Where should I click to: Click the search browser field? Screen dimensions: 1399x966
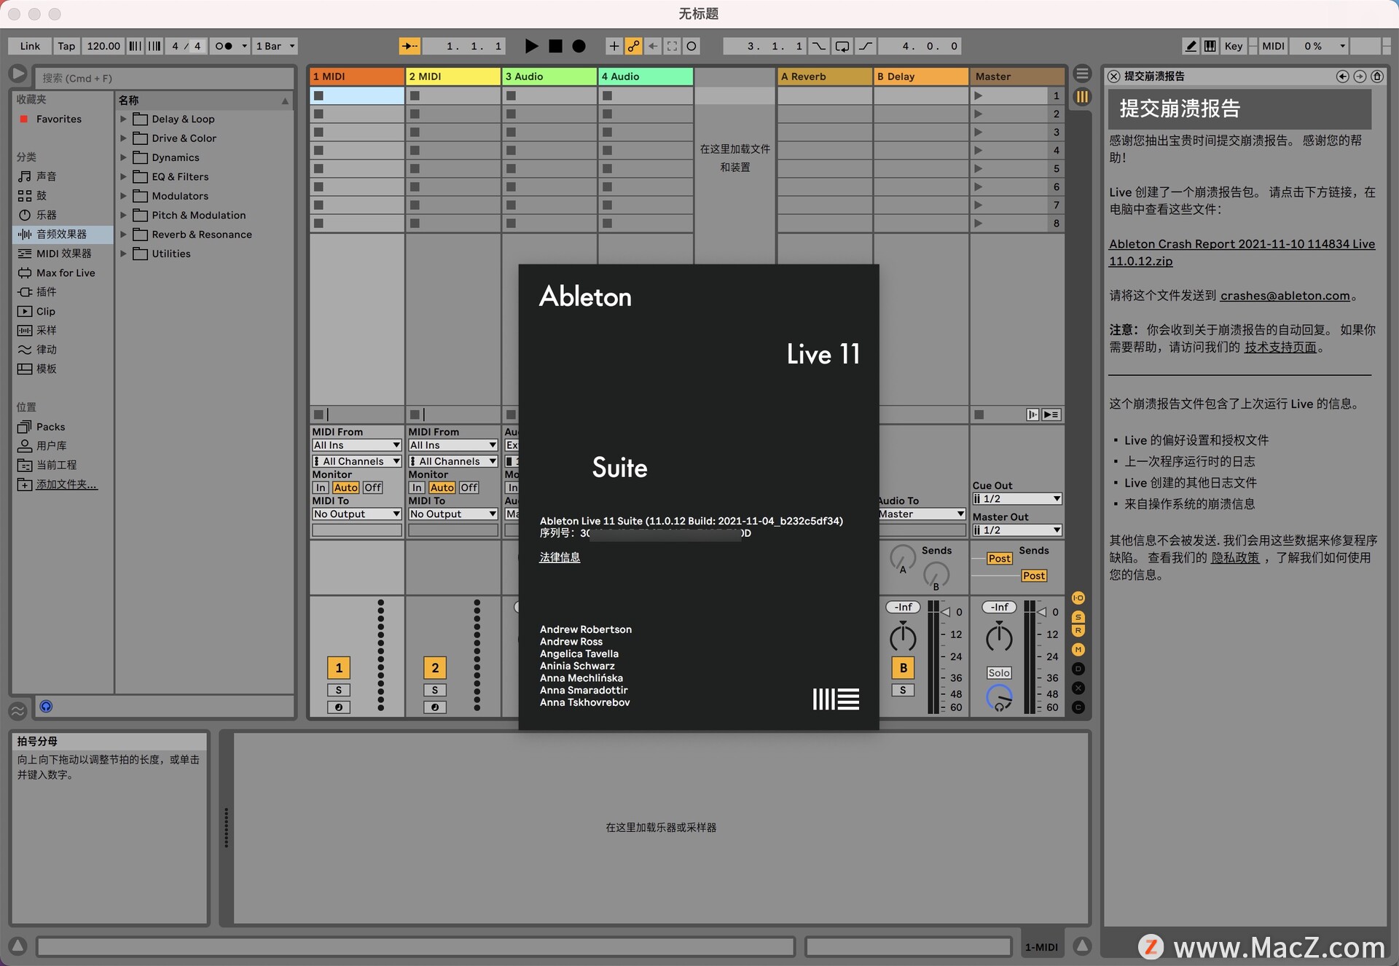166,78
